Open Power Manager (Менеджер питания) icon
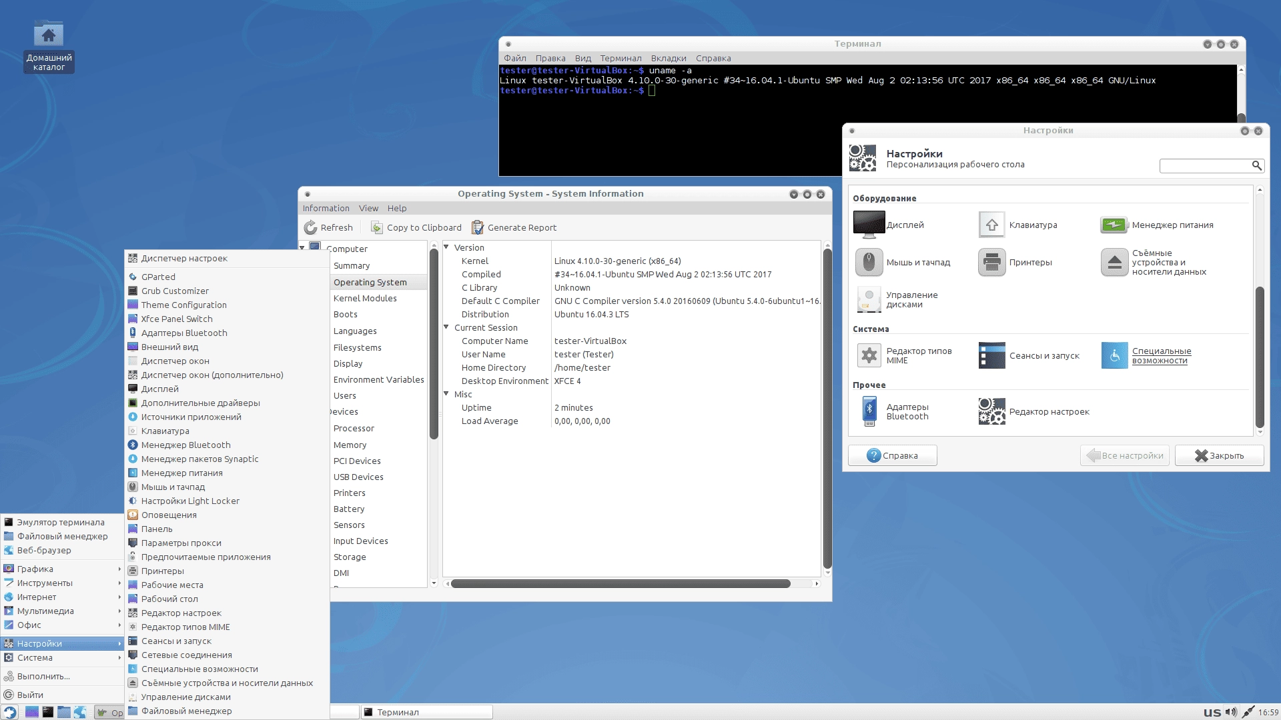1281x720 pixels. pyautogui.click(x=1114, y=225)
